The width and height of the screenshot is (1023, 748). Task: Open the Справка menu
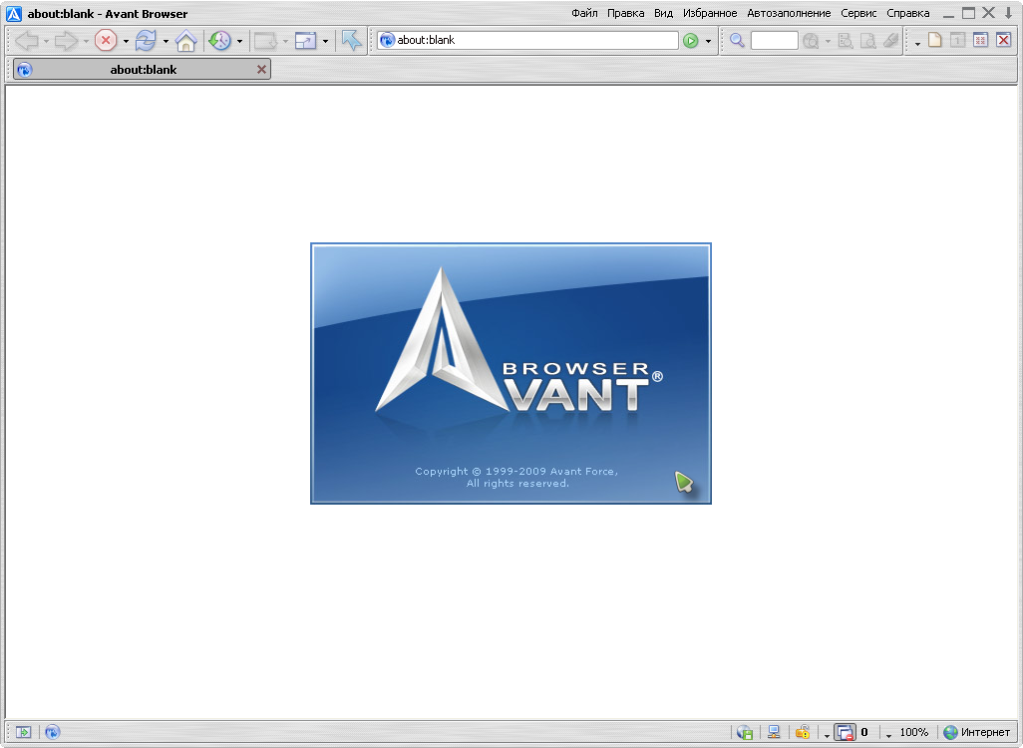click(908, 13)
